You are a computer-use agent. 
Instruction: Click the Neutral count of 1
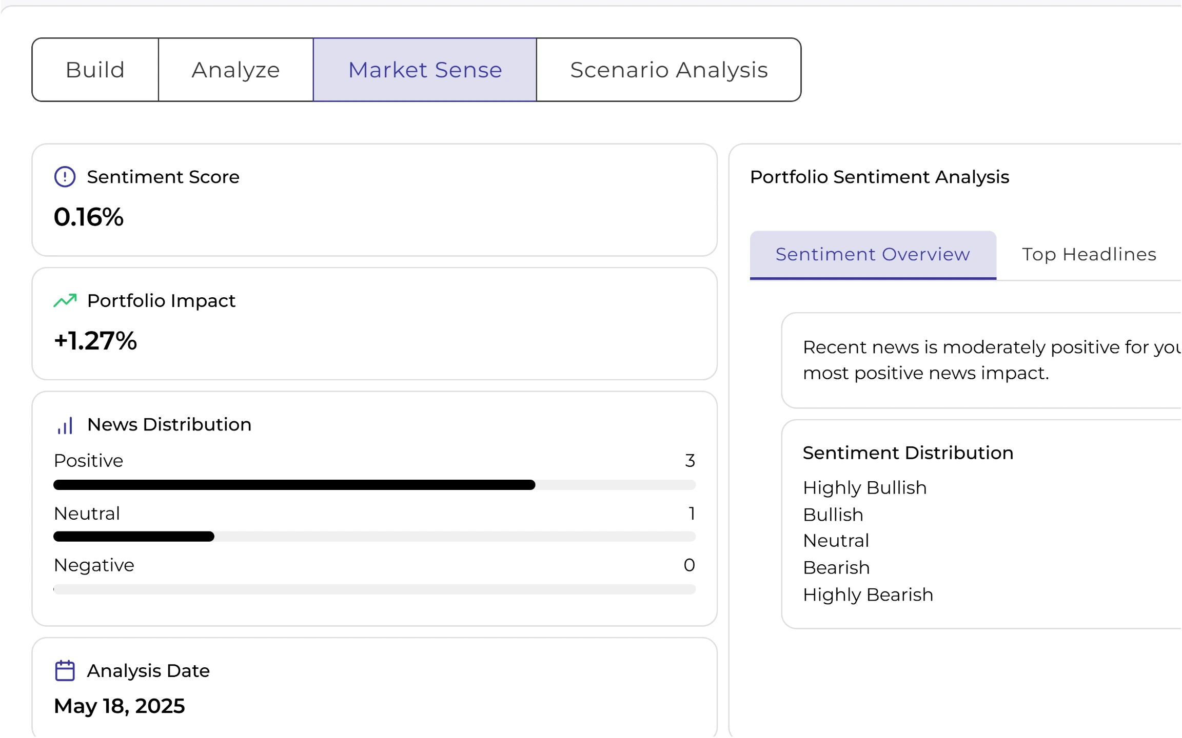coord(692,514)
